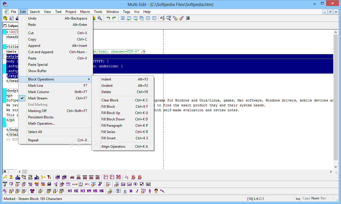This screenshot has width=341, height=204.
Task: Click the green Redo arrow in toolbar
Action: [x=114, y=18]
